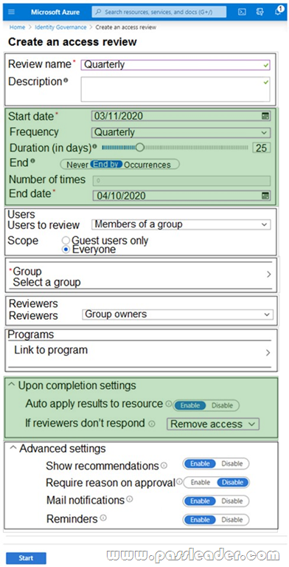Viewport: 289px width, 567px height.
Task: Open the Reviewers Group owners dropdown
Action: 178,315
